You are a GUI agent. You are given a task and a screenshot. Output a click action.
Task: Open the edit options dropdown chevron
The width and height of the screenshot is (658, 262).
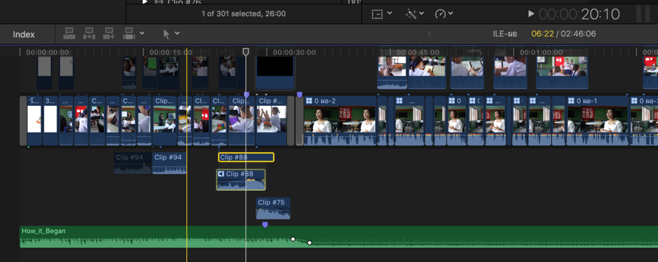coord(142,33)
